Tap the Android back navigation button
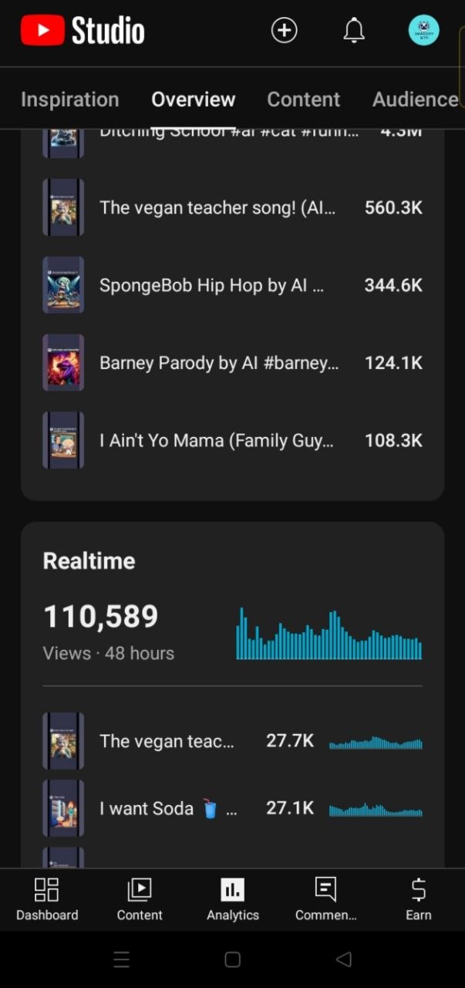This screenshot has width=465, height=988. coord(344,959)
